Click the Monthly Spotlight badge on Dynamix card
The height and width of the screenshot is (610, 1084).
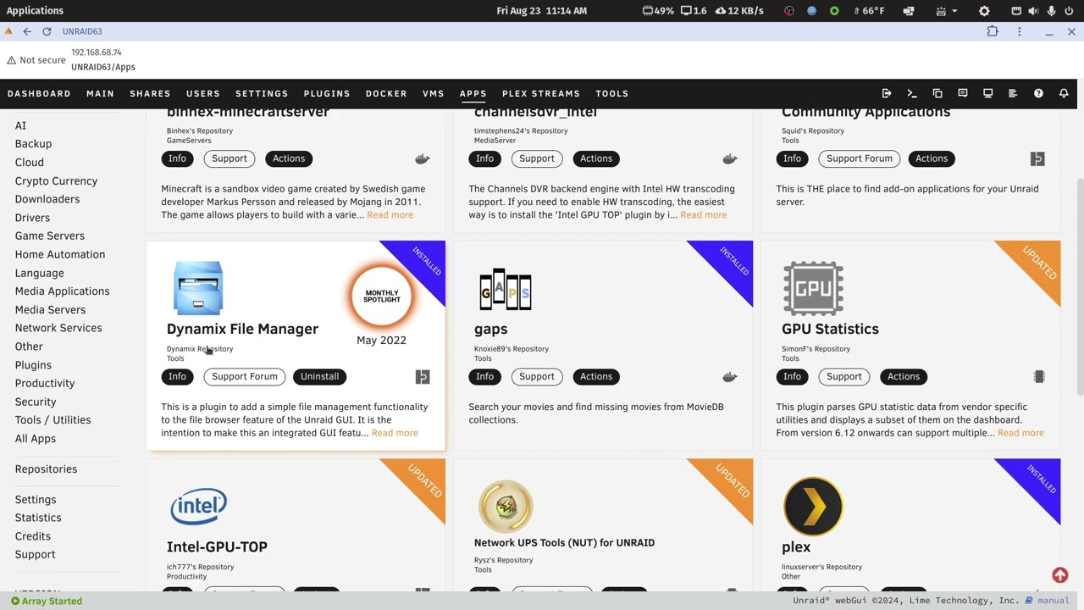(x=382, y=296)
